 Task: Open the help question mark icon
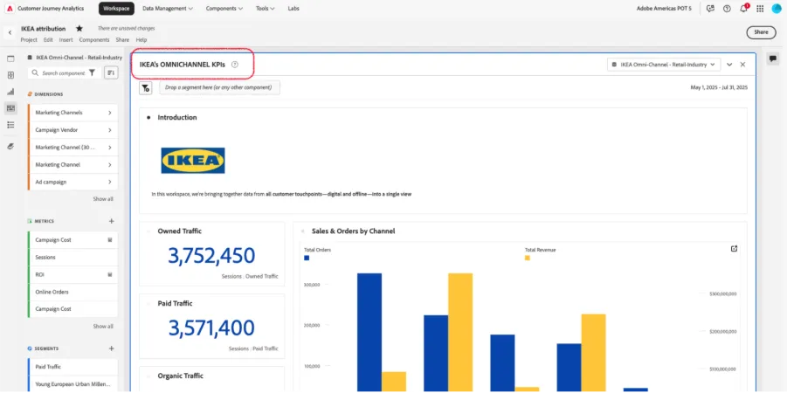pos(727,9)
